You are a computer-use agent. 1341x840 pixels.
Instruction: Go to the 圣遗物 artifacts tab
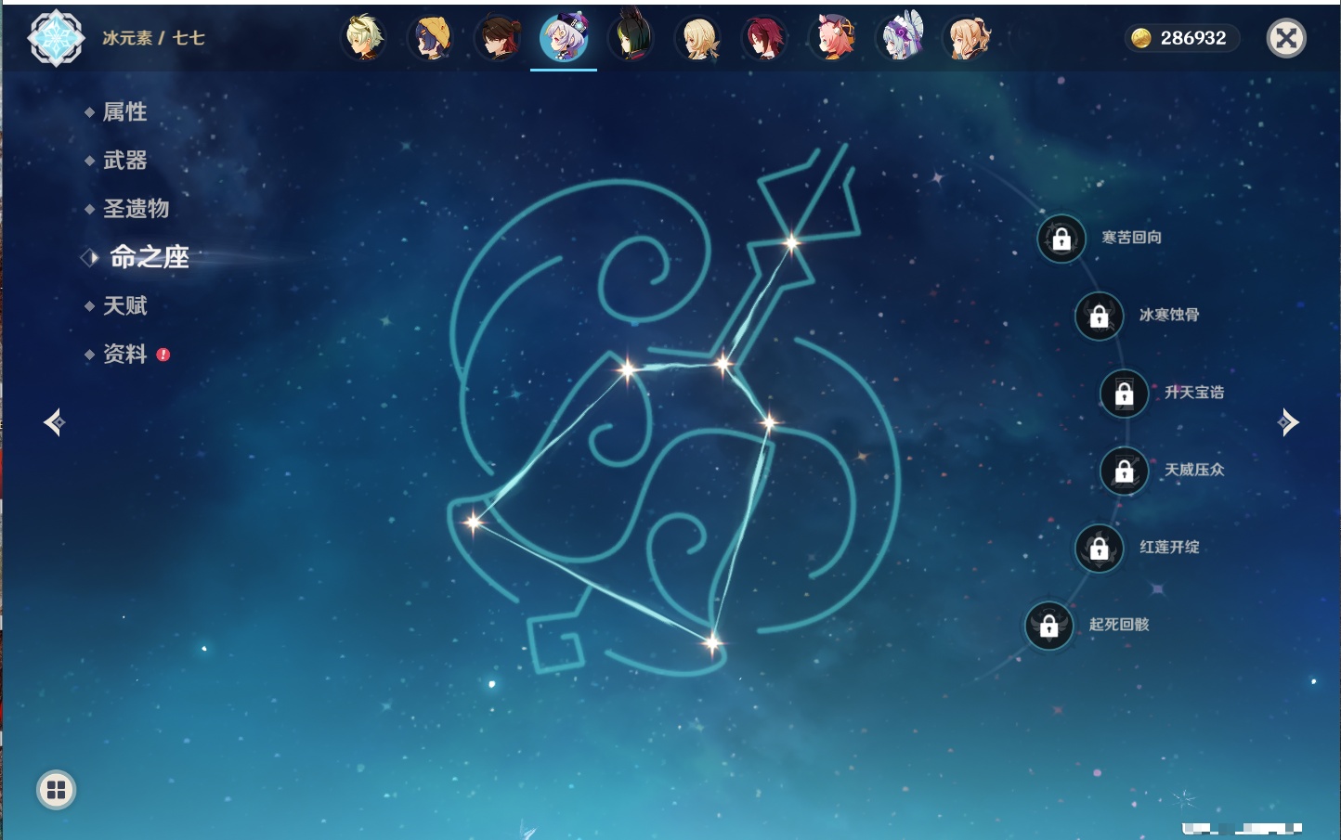coord(136,209)
